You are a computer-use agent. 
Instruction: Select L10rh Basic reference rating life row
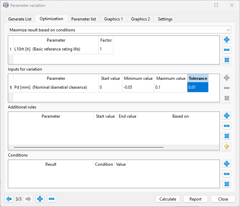56,49
